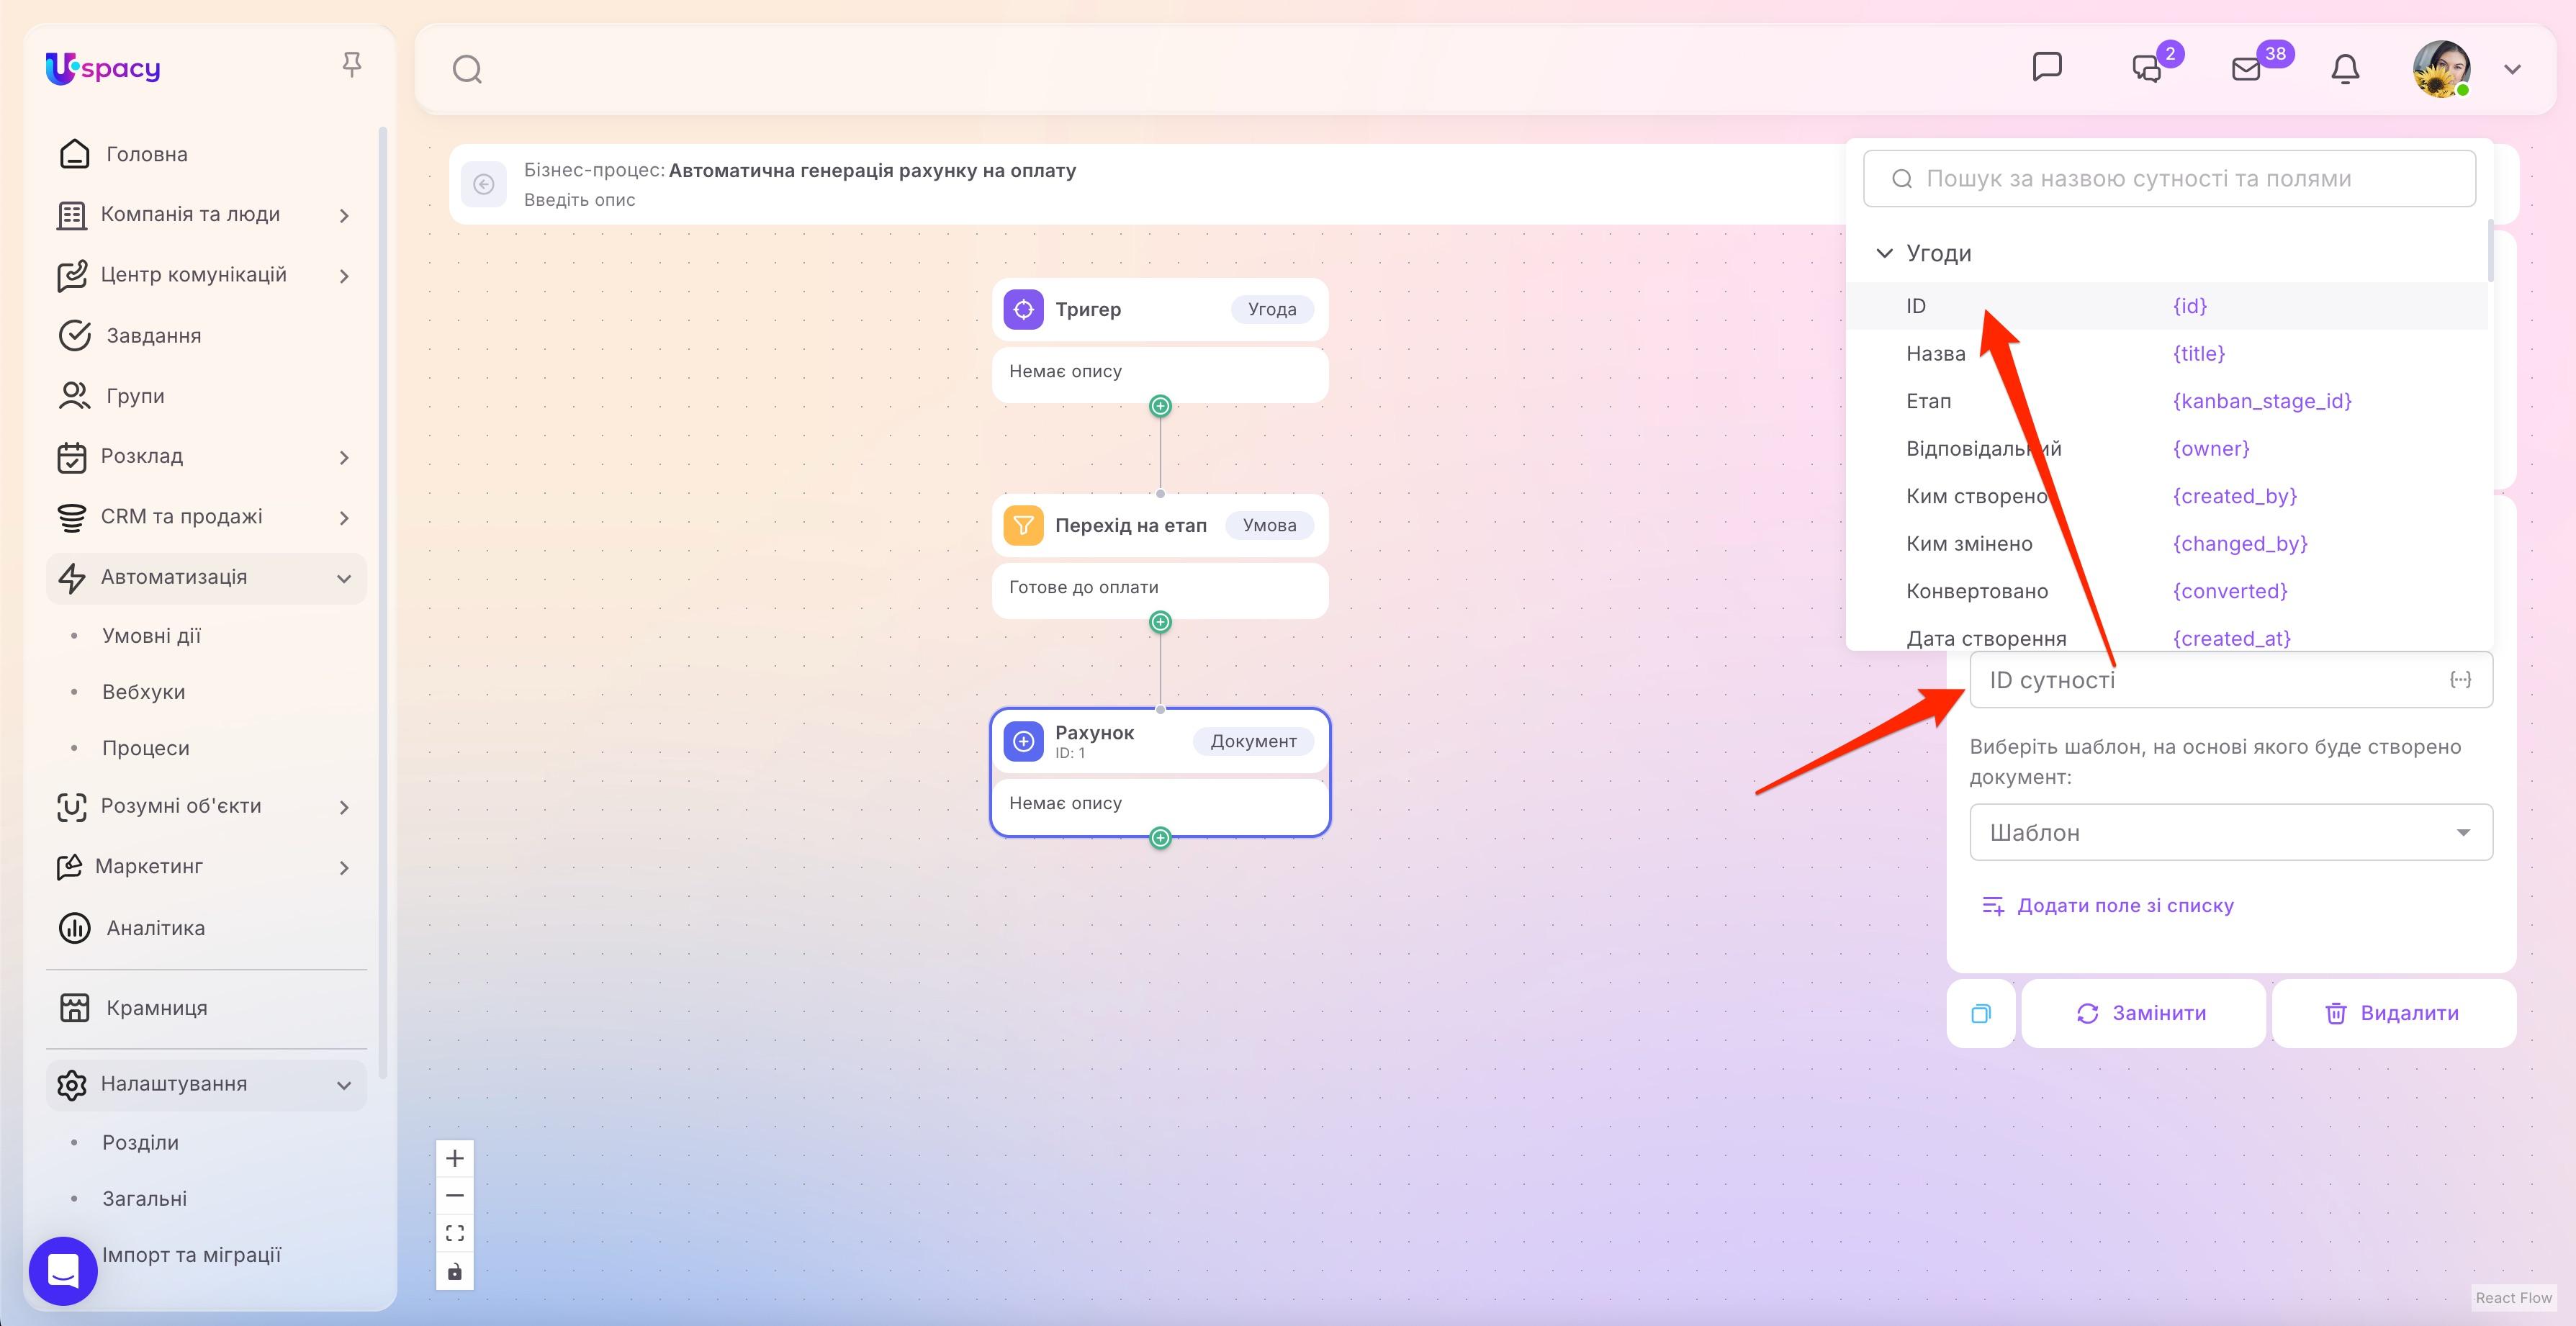The width and height of the screenshot is (2576, 1326).
Task: Pin the sidebar with the pin icon
Action: [351, 65]
